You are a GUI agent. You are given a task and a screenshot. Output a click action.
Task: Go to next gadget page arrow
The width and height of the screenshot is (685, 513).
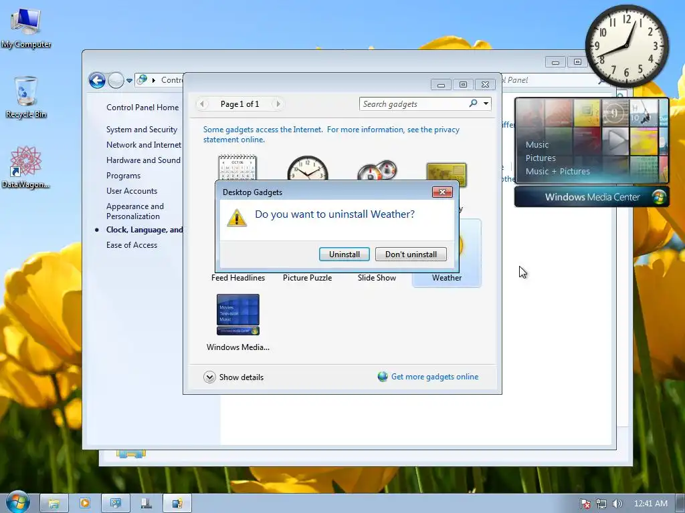278,104
